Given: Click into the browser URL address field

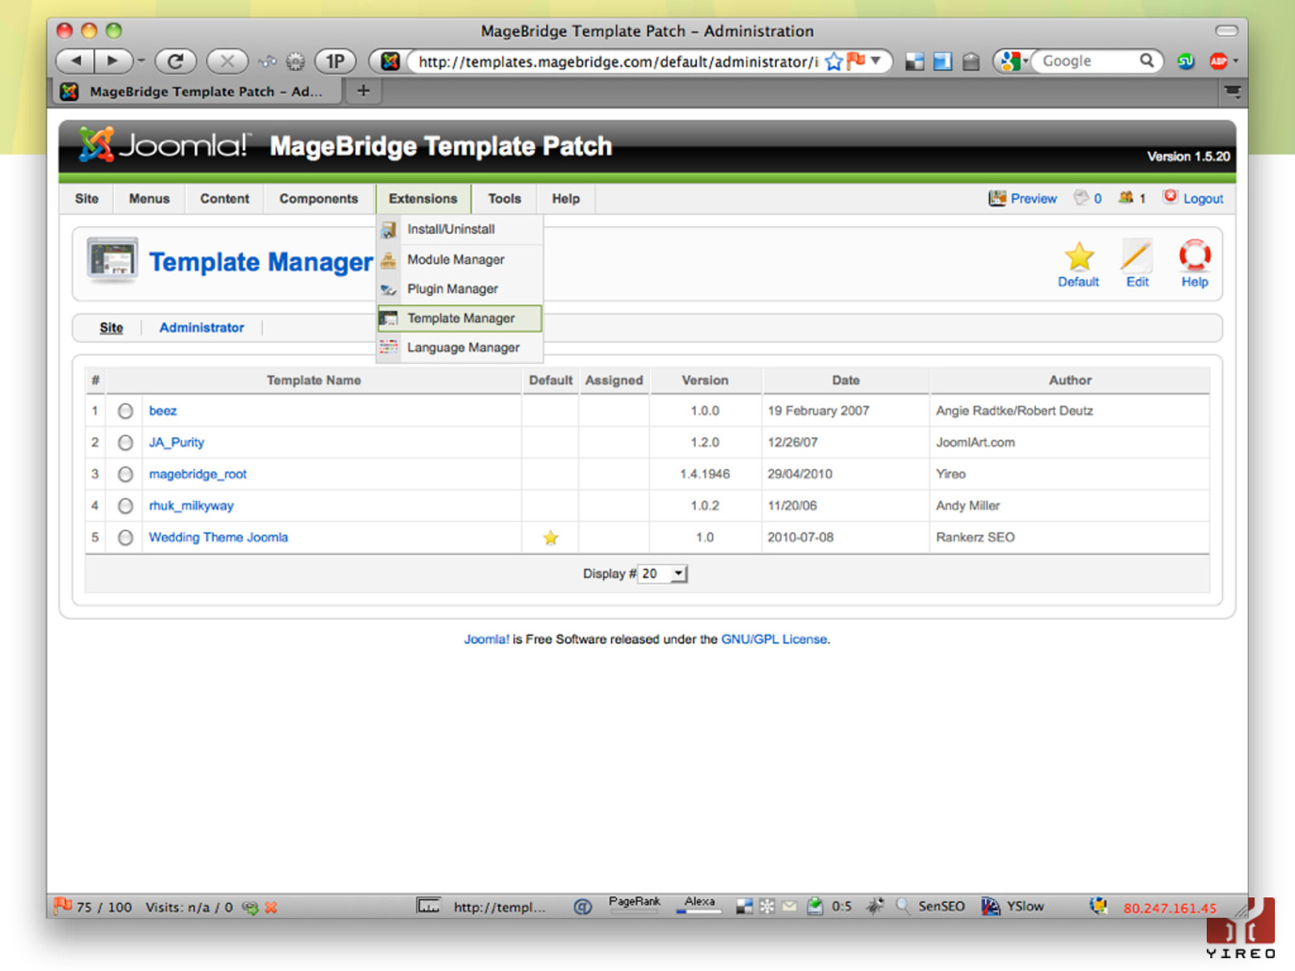Looking at the screenshot, I should [x=617, y=61].
